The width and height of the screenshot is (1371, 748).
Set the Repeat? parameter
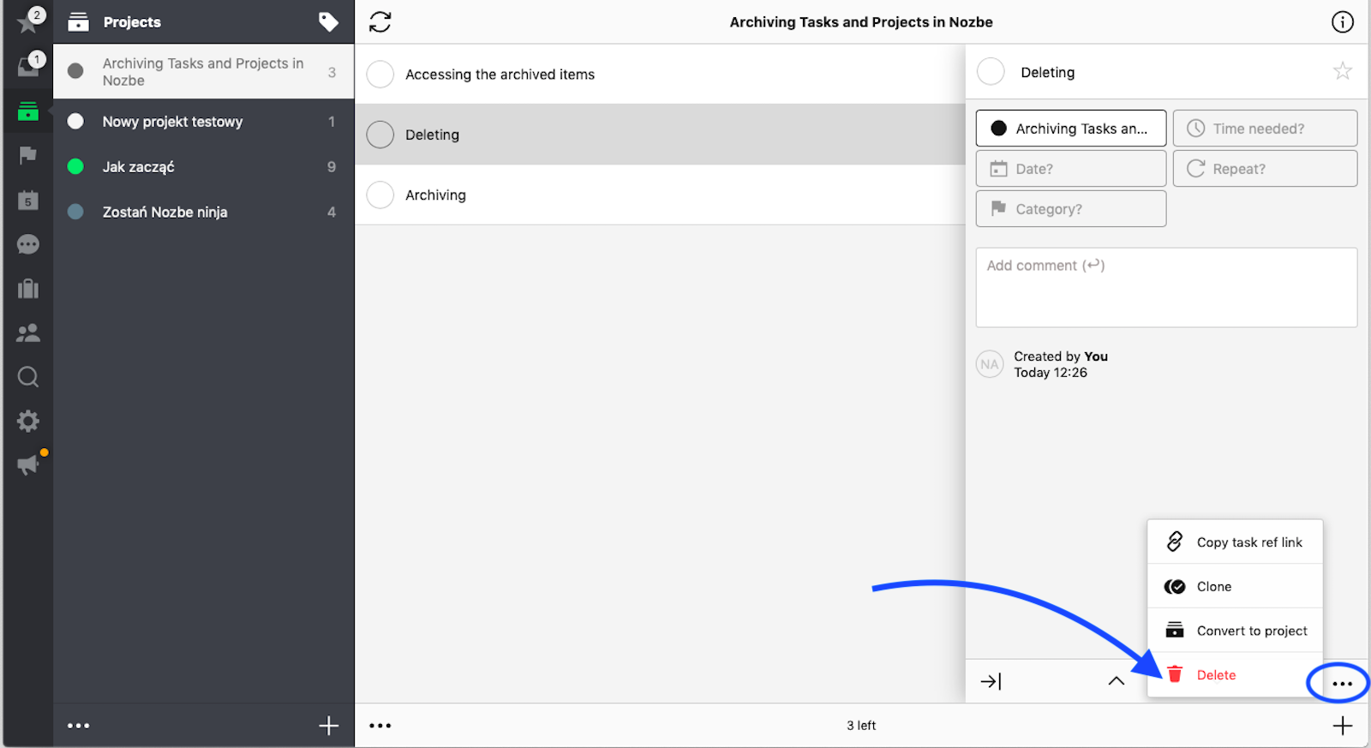tap(1265, 169)
